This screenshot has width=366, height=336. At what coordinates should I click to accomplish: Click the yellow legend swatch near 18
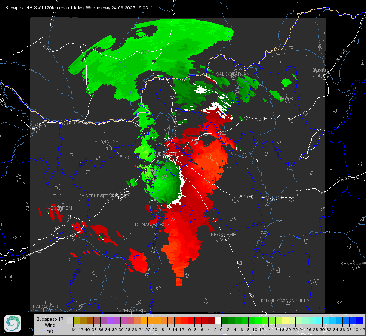click(286, 321)
